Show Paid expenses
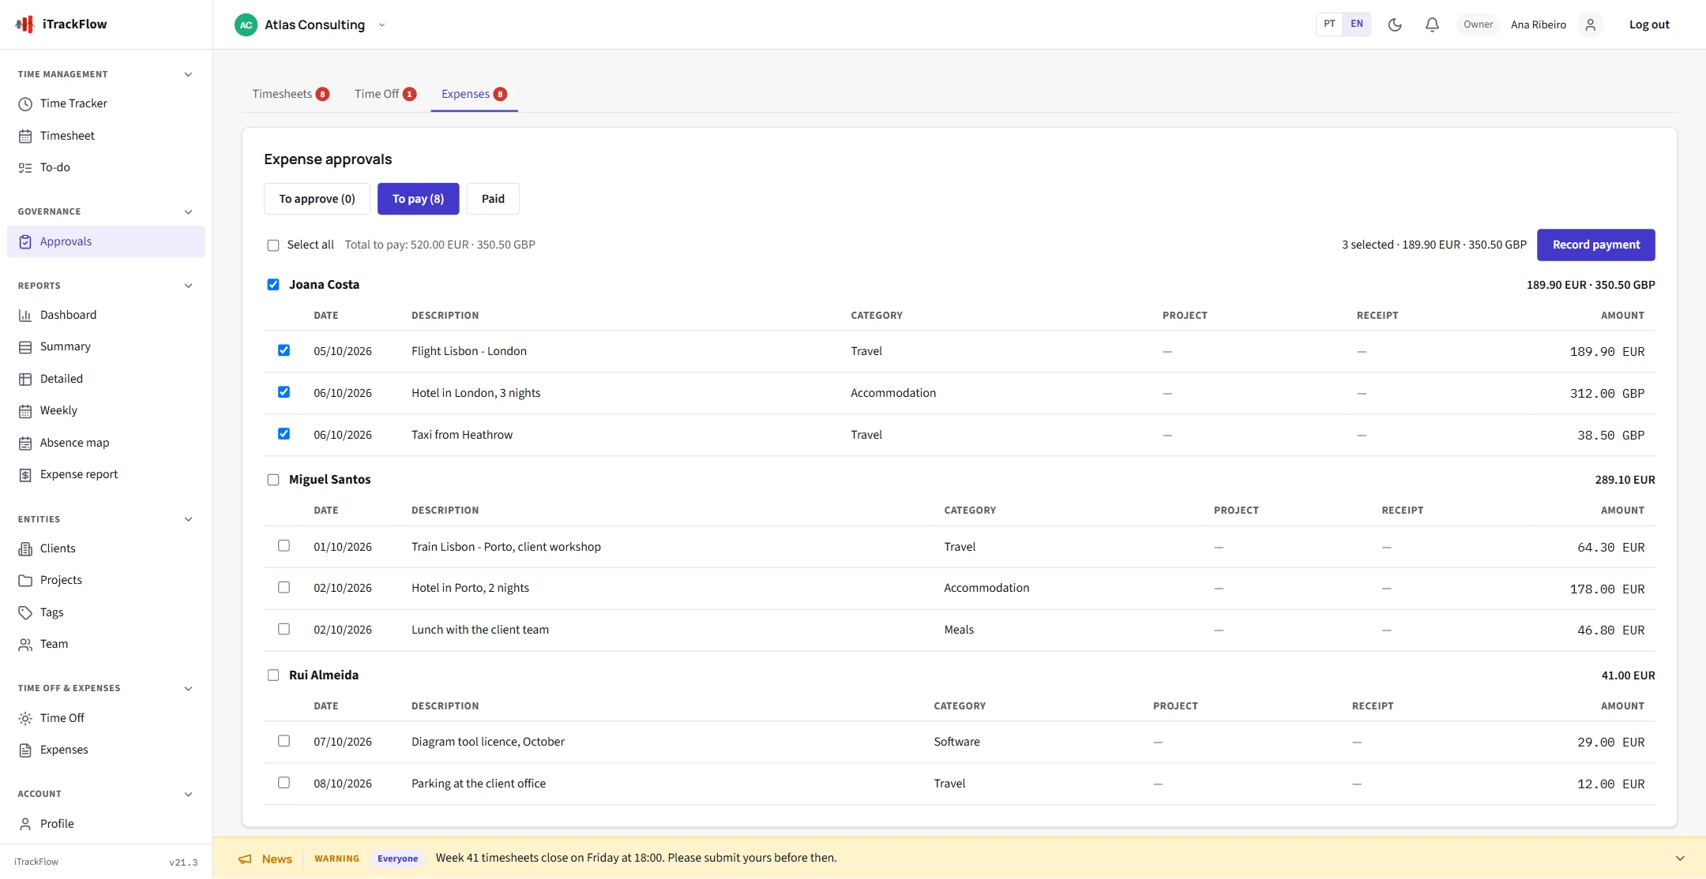 pos(493,199)
